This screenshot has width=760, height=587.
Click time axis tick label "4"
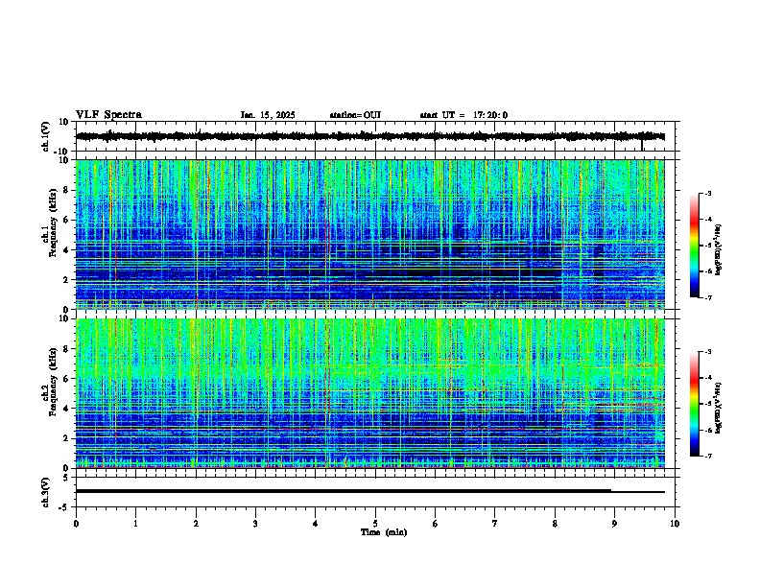pyautogui.click(x=316, y=524)
